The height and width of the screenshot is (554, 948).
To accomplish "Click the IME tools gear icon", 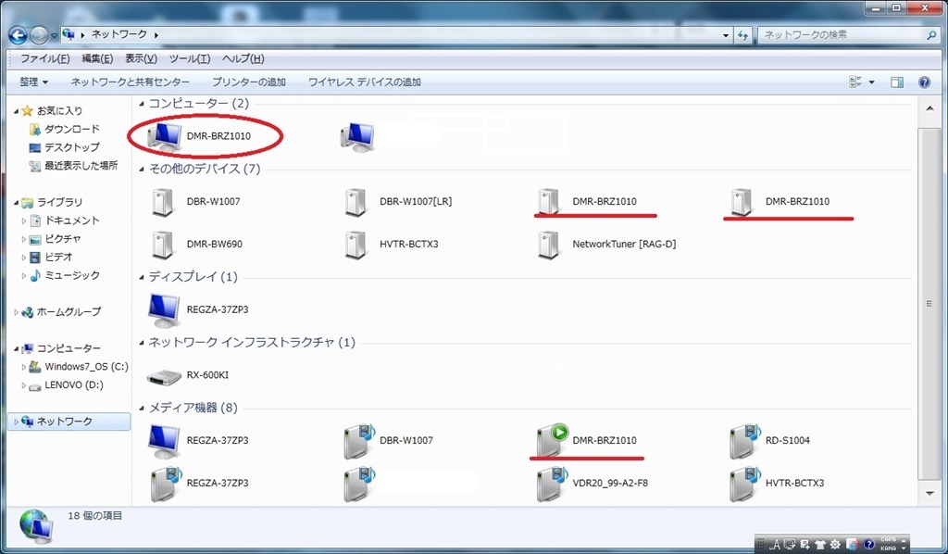I will click(835, 544).
